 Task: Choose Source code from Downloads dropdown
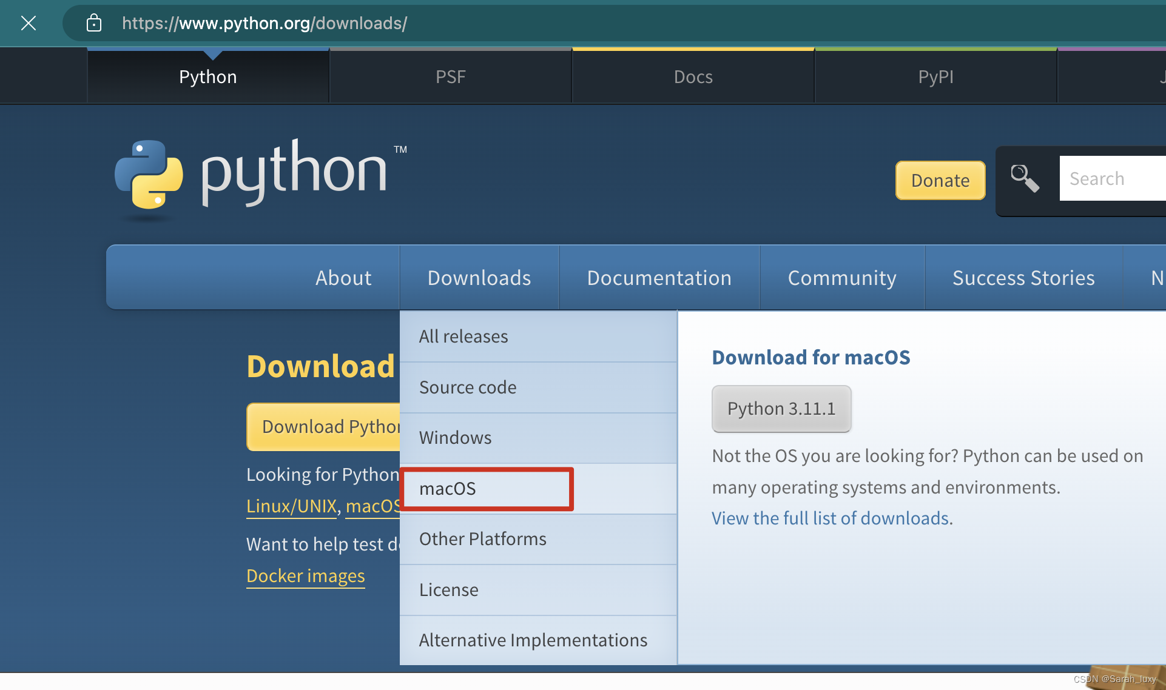[x=538, y=387]
